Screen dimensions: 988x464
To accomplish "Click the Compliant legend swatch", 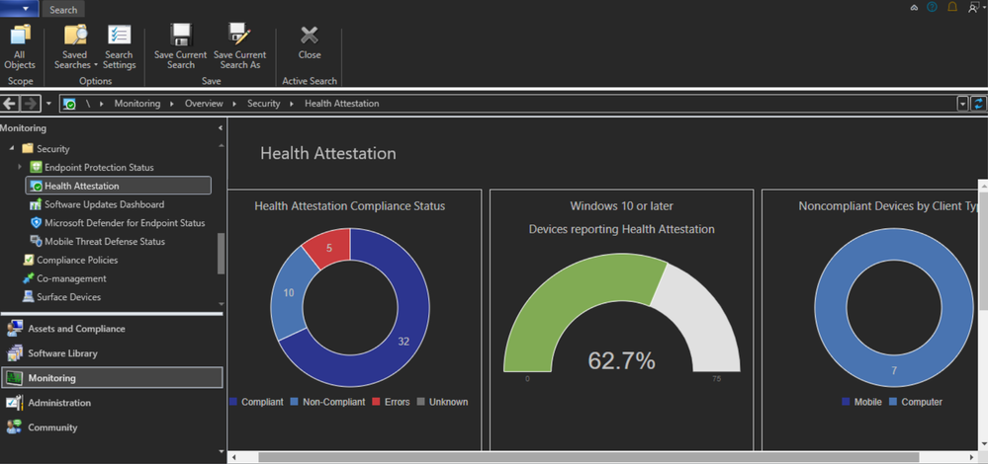I will [233, 401].
